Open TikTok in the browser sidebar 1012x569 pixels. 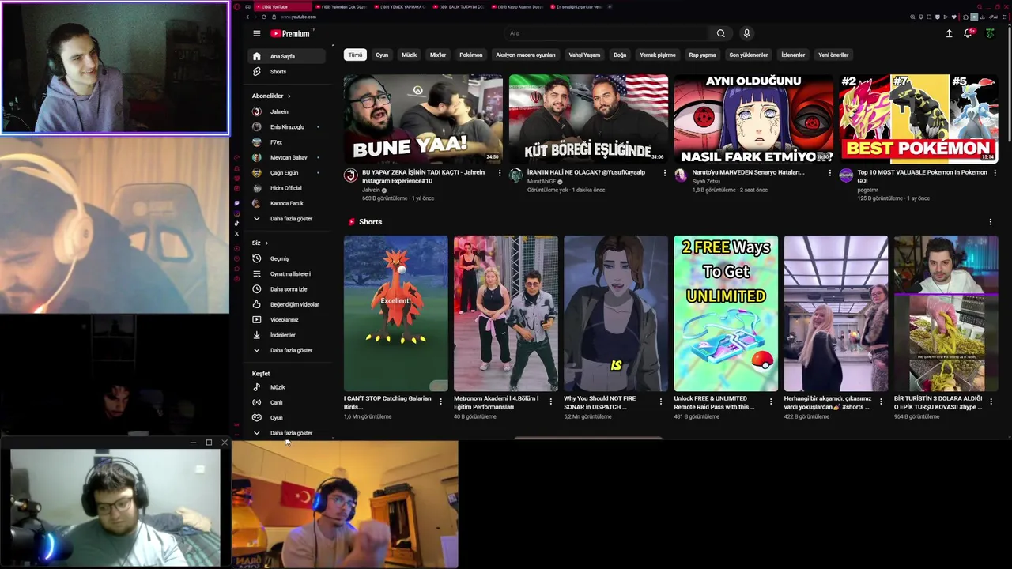[x=236, y=224]
